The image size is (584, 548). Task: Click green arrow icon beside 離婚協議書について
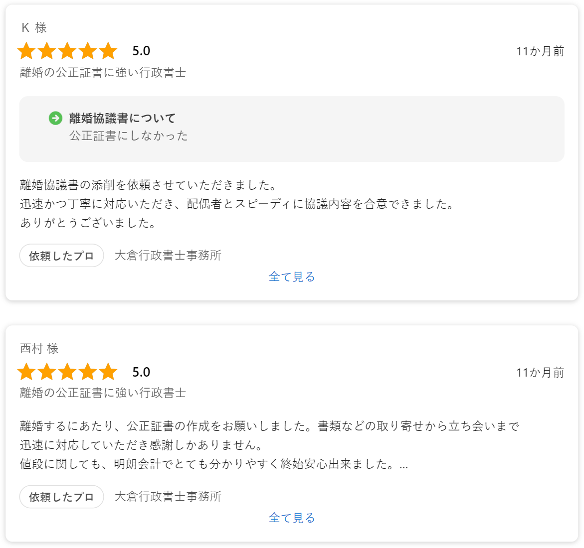[x=55, y=118]
